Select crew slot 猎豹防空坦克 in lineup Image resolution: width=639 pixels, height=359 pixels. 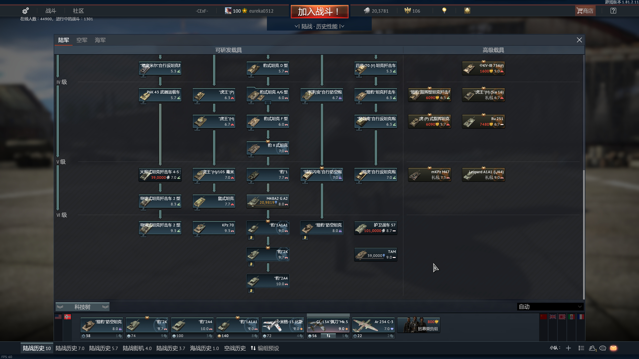[x=102, y=325]
